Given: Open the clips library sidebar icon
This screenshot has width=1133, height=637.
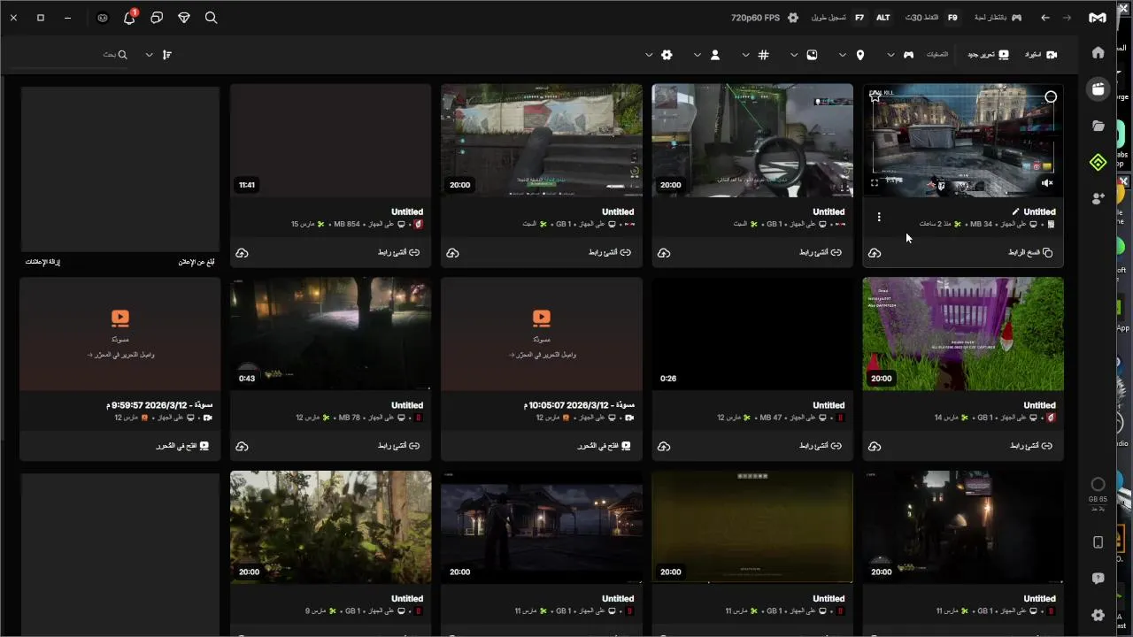Looking at the screenshot, I should click(x=1098, y=89).
